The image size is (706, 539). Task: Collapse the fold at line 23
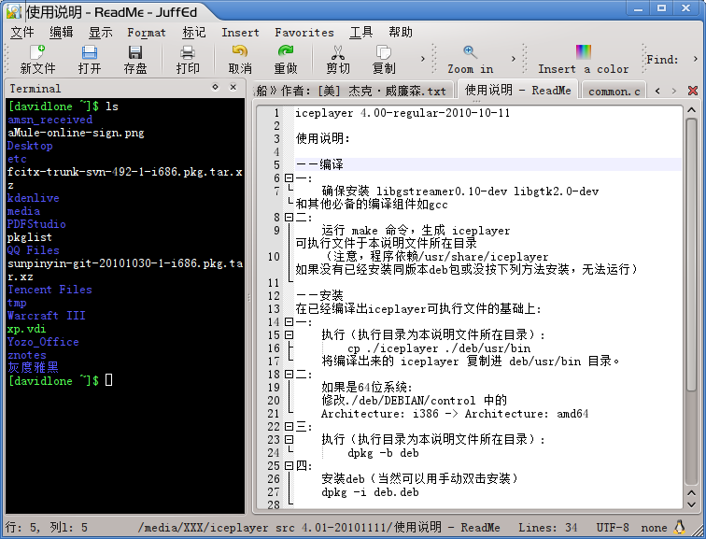pos(289,439)
